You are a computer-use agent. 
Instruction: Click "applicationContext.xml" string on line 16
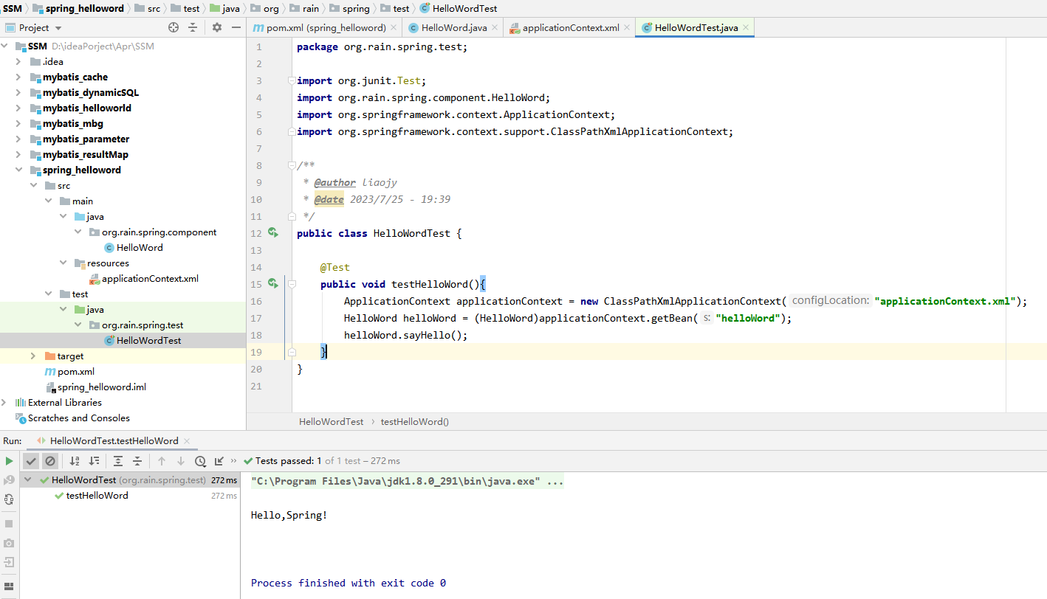[944, 301]
